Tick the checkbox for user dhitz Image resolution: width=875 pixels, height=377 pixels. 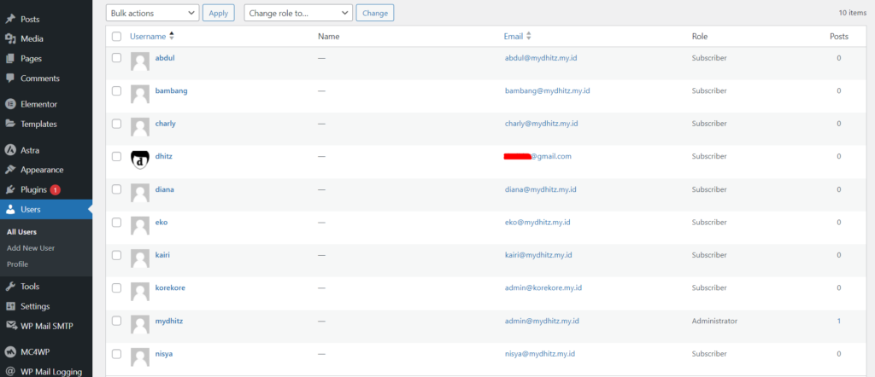coord(116,156)
